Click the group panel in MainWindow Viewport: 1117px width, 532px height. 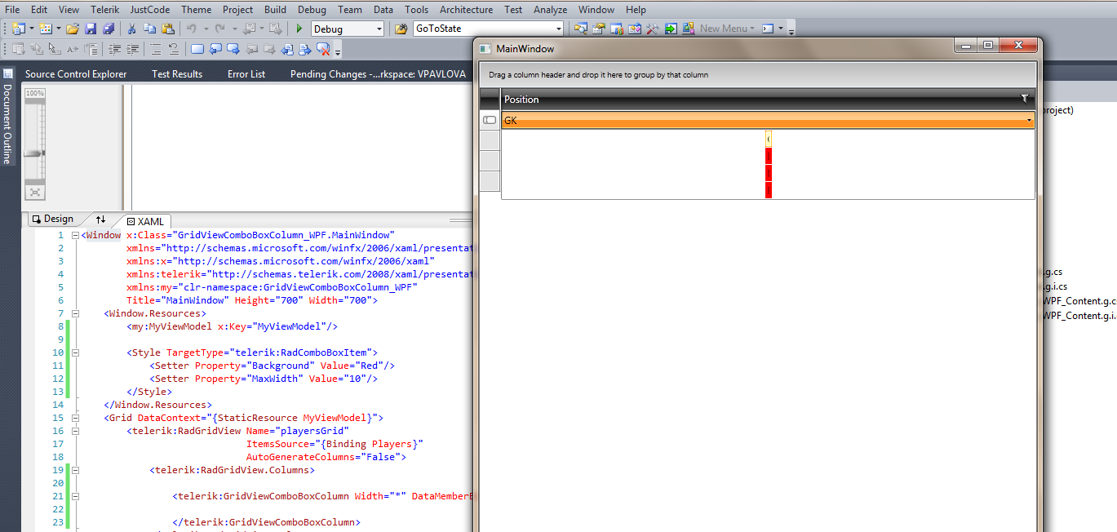(756, 75)
